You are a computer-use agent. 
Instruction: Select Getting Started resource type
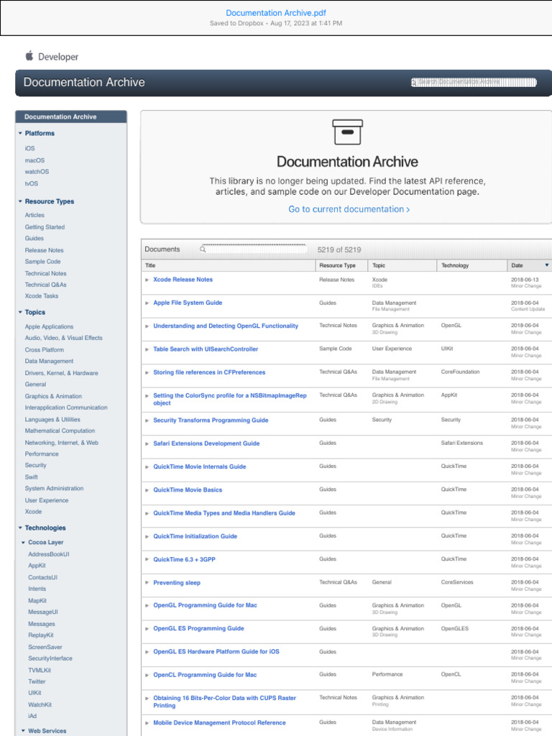[45, 227]
